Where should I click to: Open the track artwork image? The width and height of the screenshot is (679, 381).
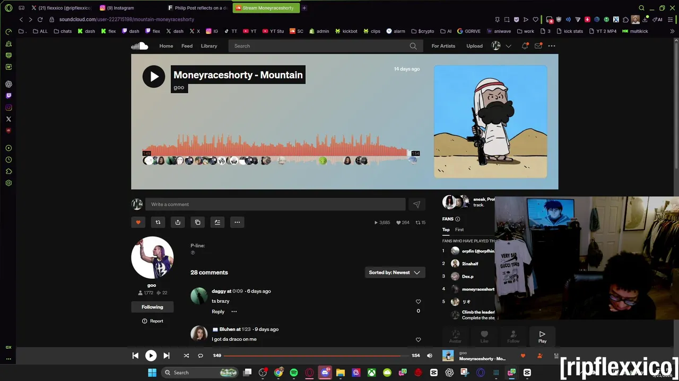491,122
